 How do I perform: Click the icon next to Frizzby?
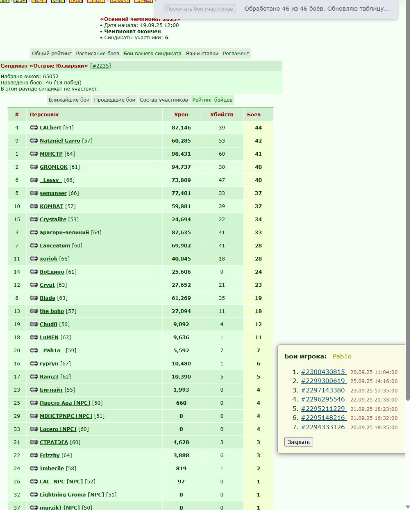34,456
